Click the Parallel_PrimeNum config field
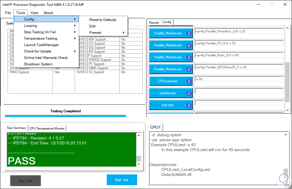292x189 pixels. pyautogui.click(x=239, y=31)
